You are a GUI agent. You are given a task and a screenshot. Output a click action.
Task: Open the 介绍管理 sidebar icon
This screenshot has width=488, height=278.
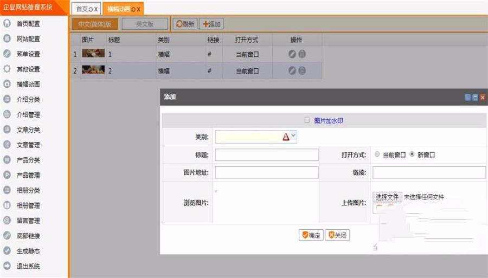click(x=7, y=114)
